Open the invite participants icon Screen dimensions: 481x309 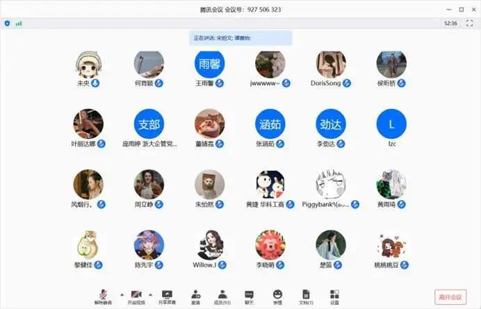195,297
